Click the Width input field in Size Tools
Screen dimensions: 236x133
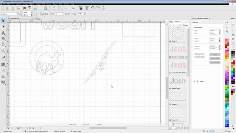(214, 38)
